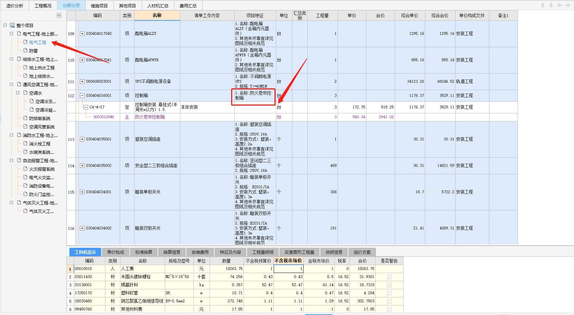The image size is (574, 315).
Task: Click the move-down arrow icon at top right
Action: coord(551,5)
